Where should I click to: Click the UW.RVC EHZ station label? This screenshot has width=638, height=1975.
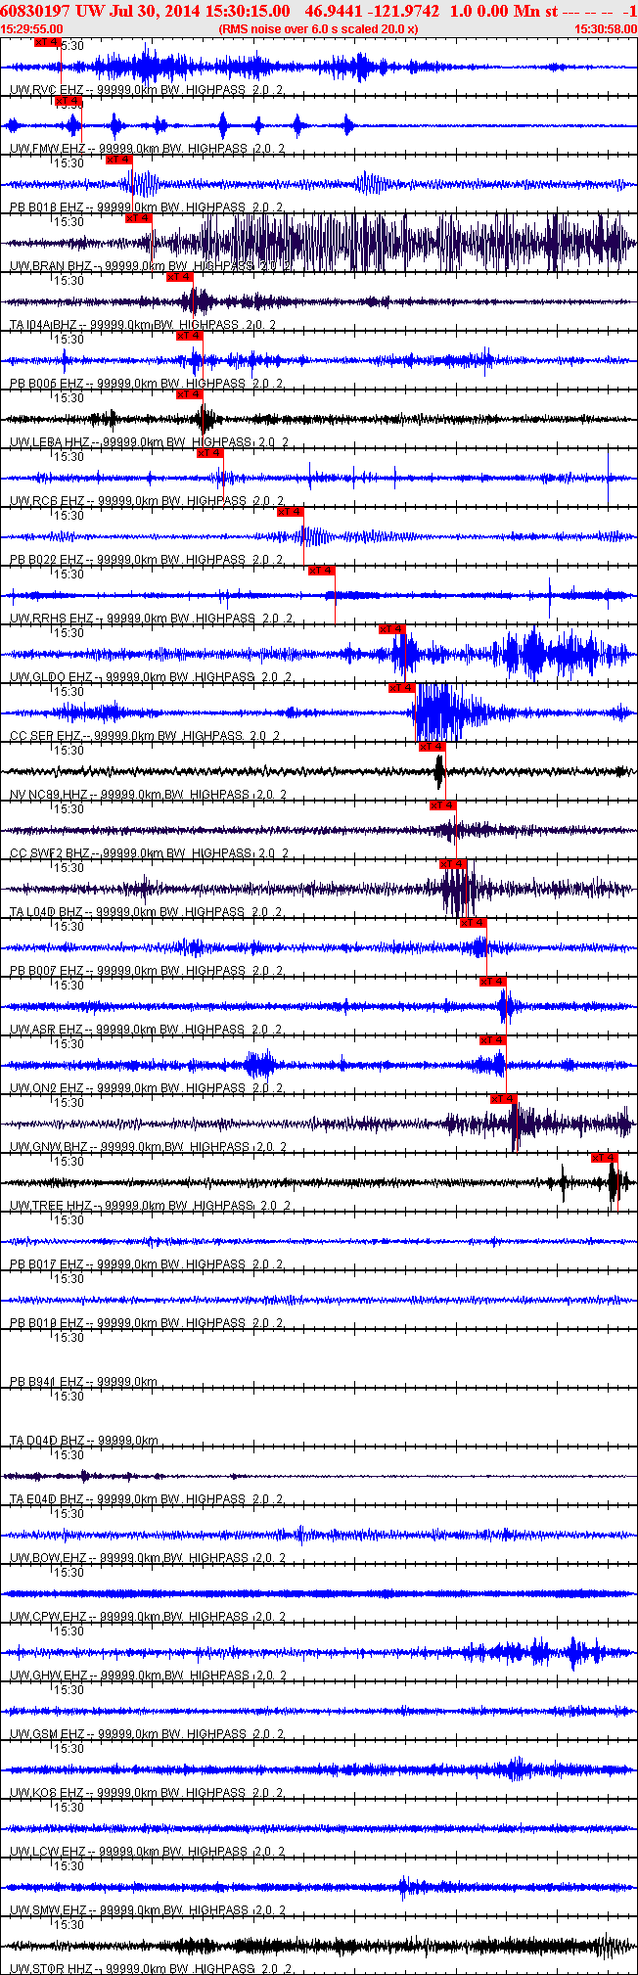point(47,90)
